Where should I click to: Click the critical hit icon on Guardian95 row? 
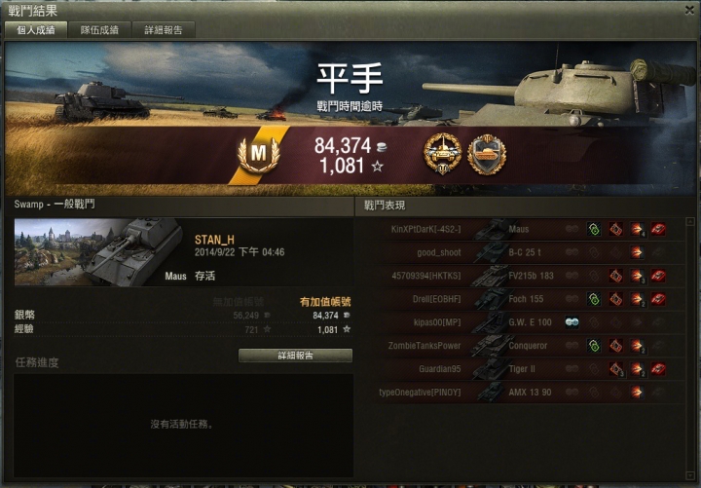pos(615,369)
